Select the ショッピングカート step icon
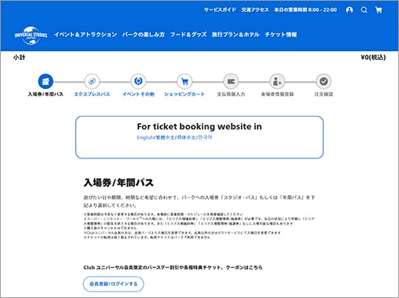 point(185,81)
